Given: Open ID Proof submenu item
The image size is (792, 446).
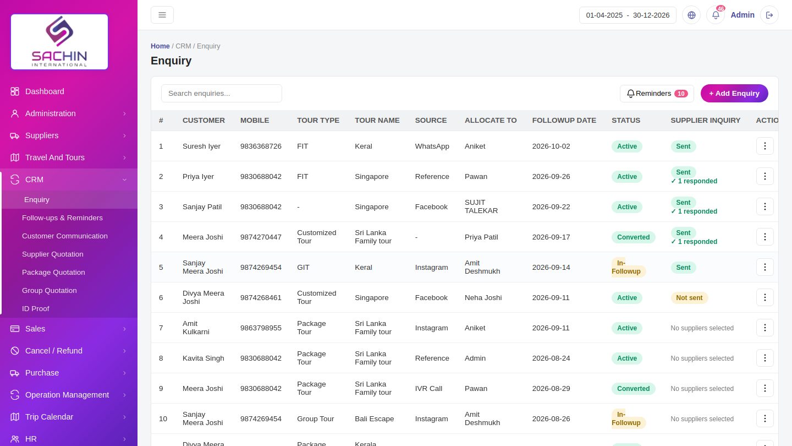Looking at the screenshot, I should [69, 308].
